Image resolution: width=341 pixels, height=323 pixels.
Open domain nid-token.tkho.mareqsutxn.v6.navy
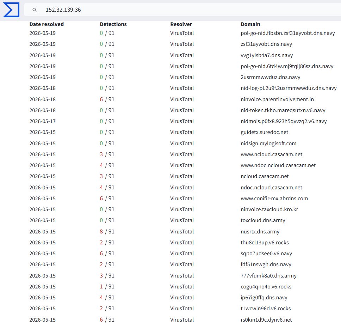click(x=283, y=110)
